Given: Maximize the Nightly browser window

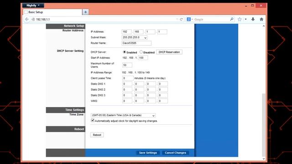Looking at the screenshot, I should click(252, 6).
